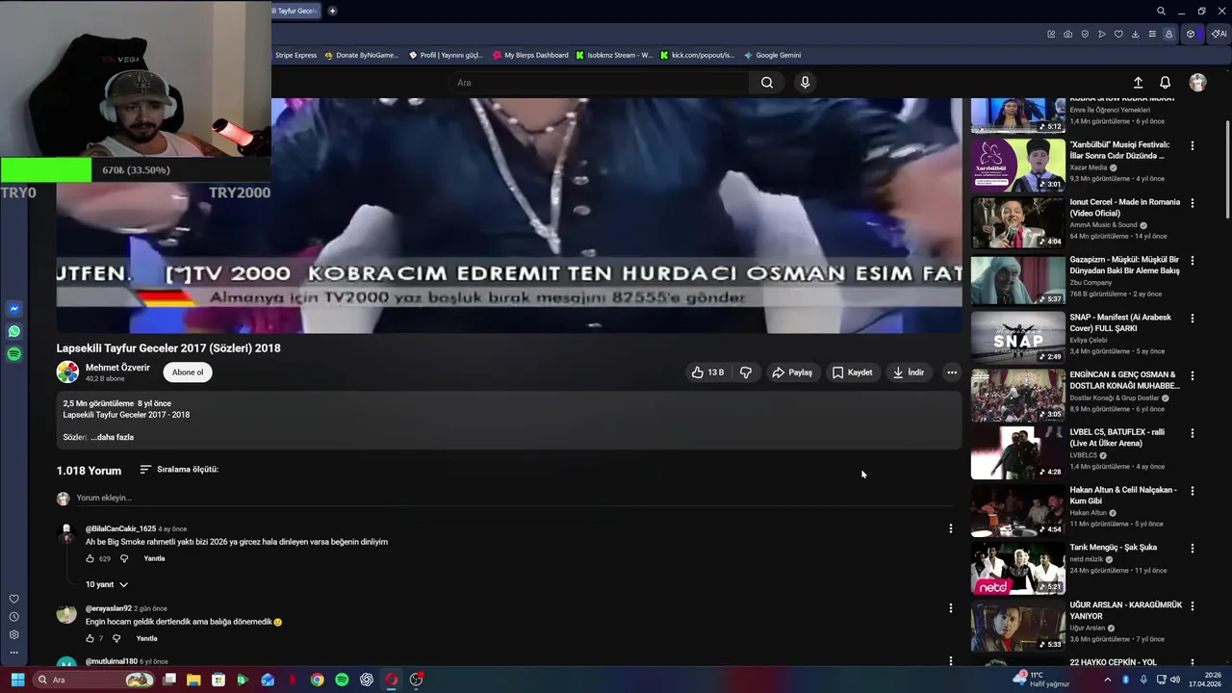Open YouTube notifications bell
This screenshot has height=693, width=1232.
pos(1165,83)
